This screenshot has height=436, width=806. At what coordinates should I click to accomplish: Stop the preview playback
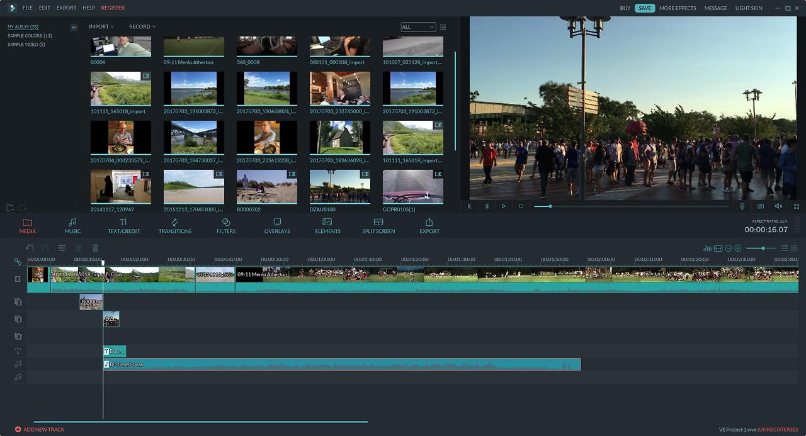[x=521, y=206]
